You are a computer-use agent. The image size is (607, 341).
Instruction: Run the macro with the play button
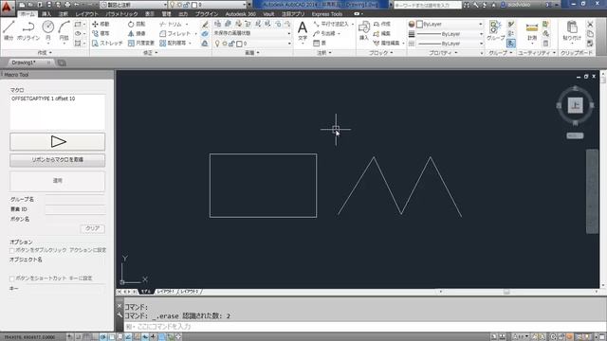(57, 141)
